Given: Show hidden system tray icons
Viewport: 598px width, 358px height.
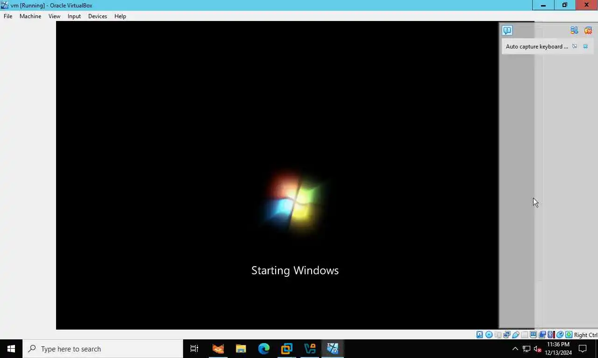Looking at the screenshot, I should (515, 349).
